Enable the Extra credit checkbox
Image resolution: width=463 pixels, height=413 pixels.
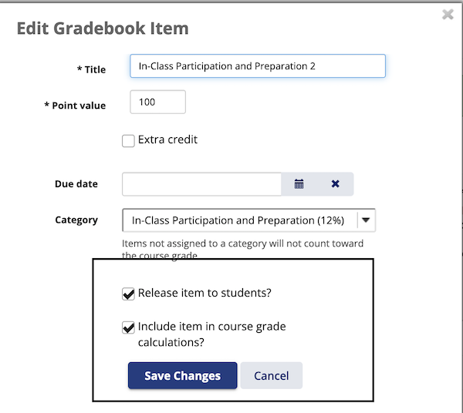point(129,140)
